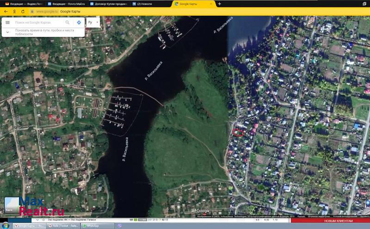370x229 pixels.
Task: Open the Windows Start menu
Action: [6, 226]
